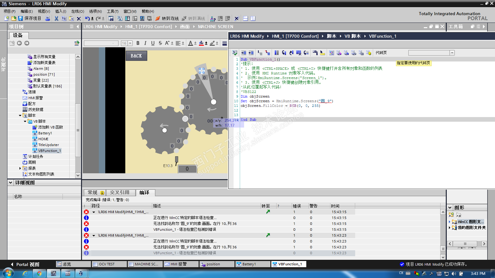495x278 pixels.
Task: Expand the 报表 tree node
Action: [x=20, y=168]
